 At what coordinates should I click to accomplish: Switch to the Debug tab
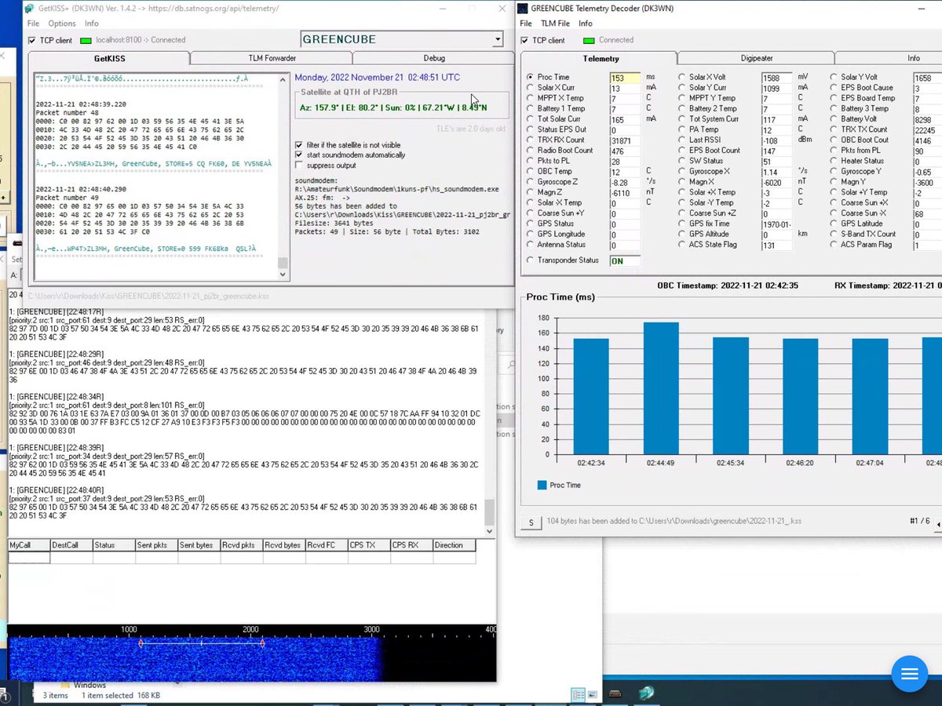pyautogui.click(x=433, y=58)
